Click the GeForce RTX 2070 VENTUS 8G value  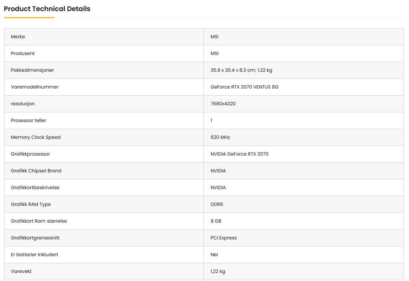click(244, 87)
